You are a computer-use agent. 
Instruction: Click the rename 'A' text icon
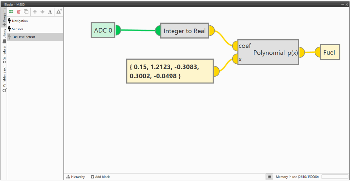click(x=50, y=12)
